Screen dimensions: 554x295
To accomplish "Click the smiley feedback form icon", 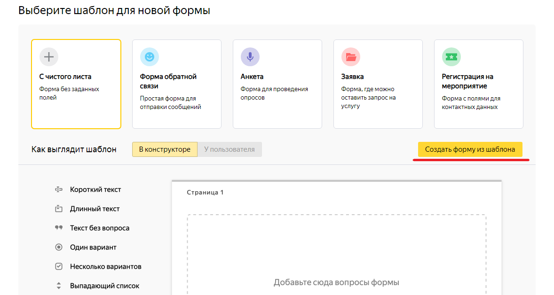I will click(150, 57).
